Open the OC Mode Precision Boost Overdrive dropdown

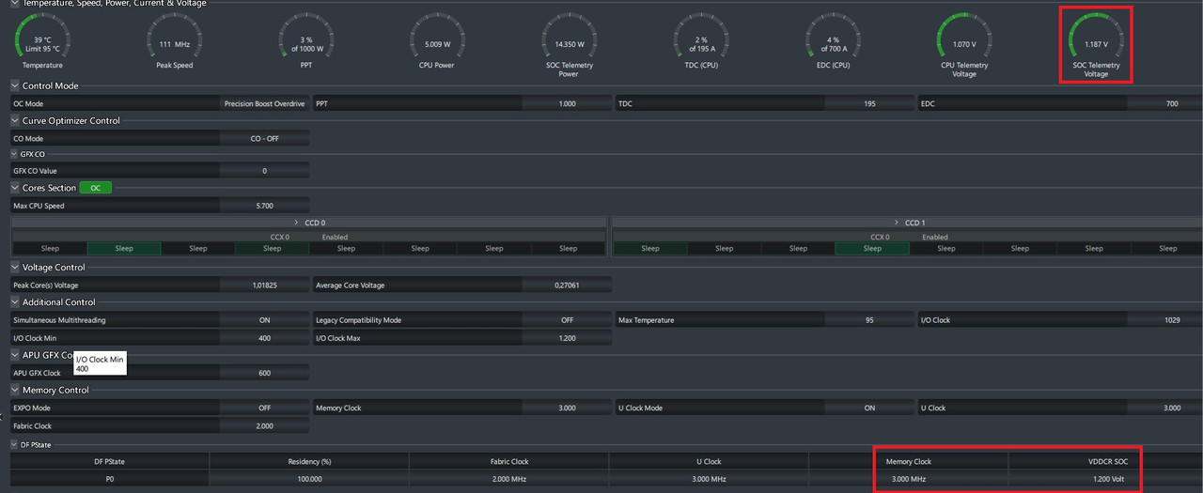pos(264,103)
